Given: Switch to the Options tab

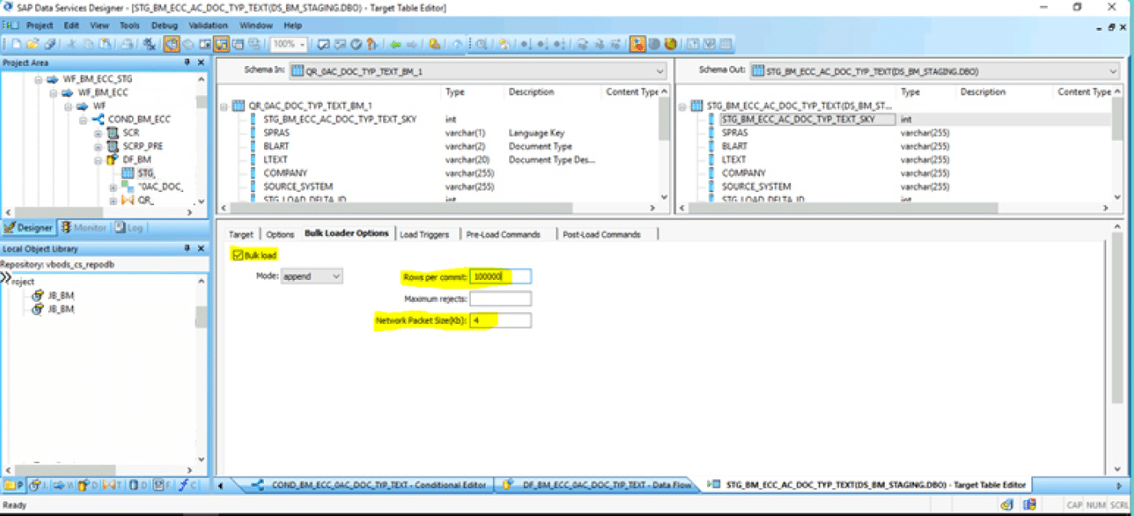Looking at the screenshot, I should [280, 234].
